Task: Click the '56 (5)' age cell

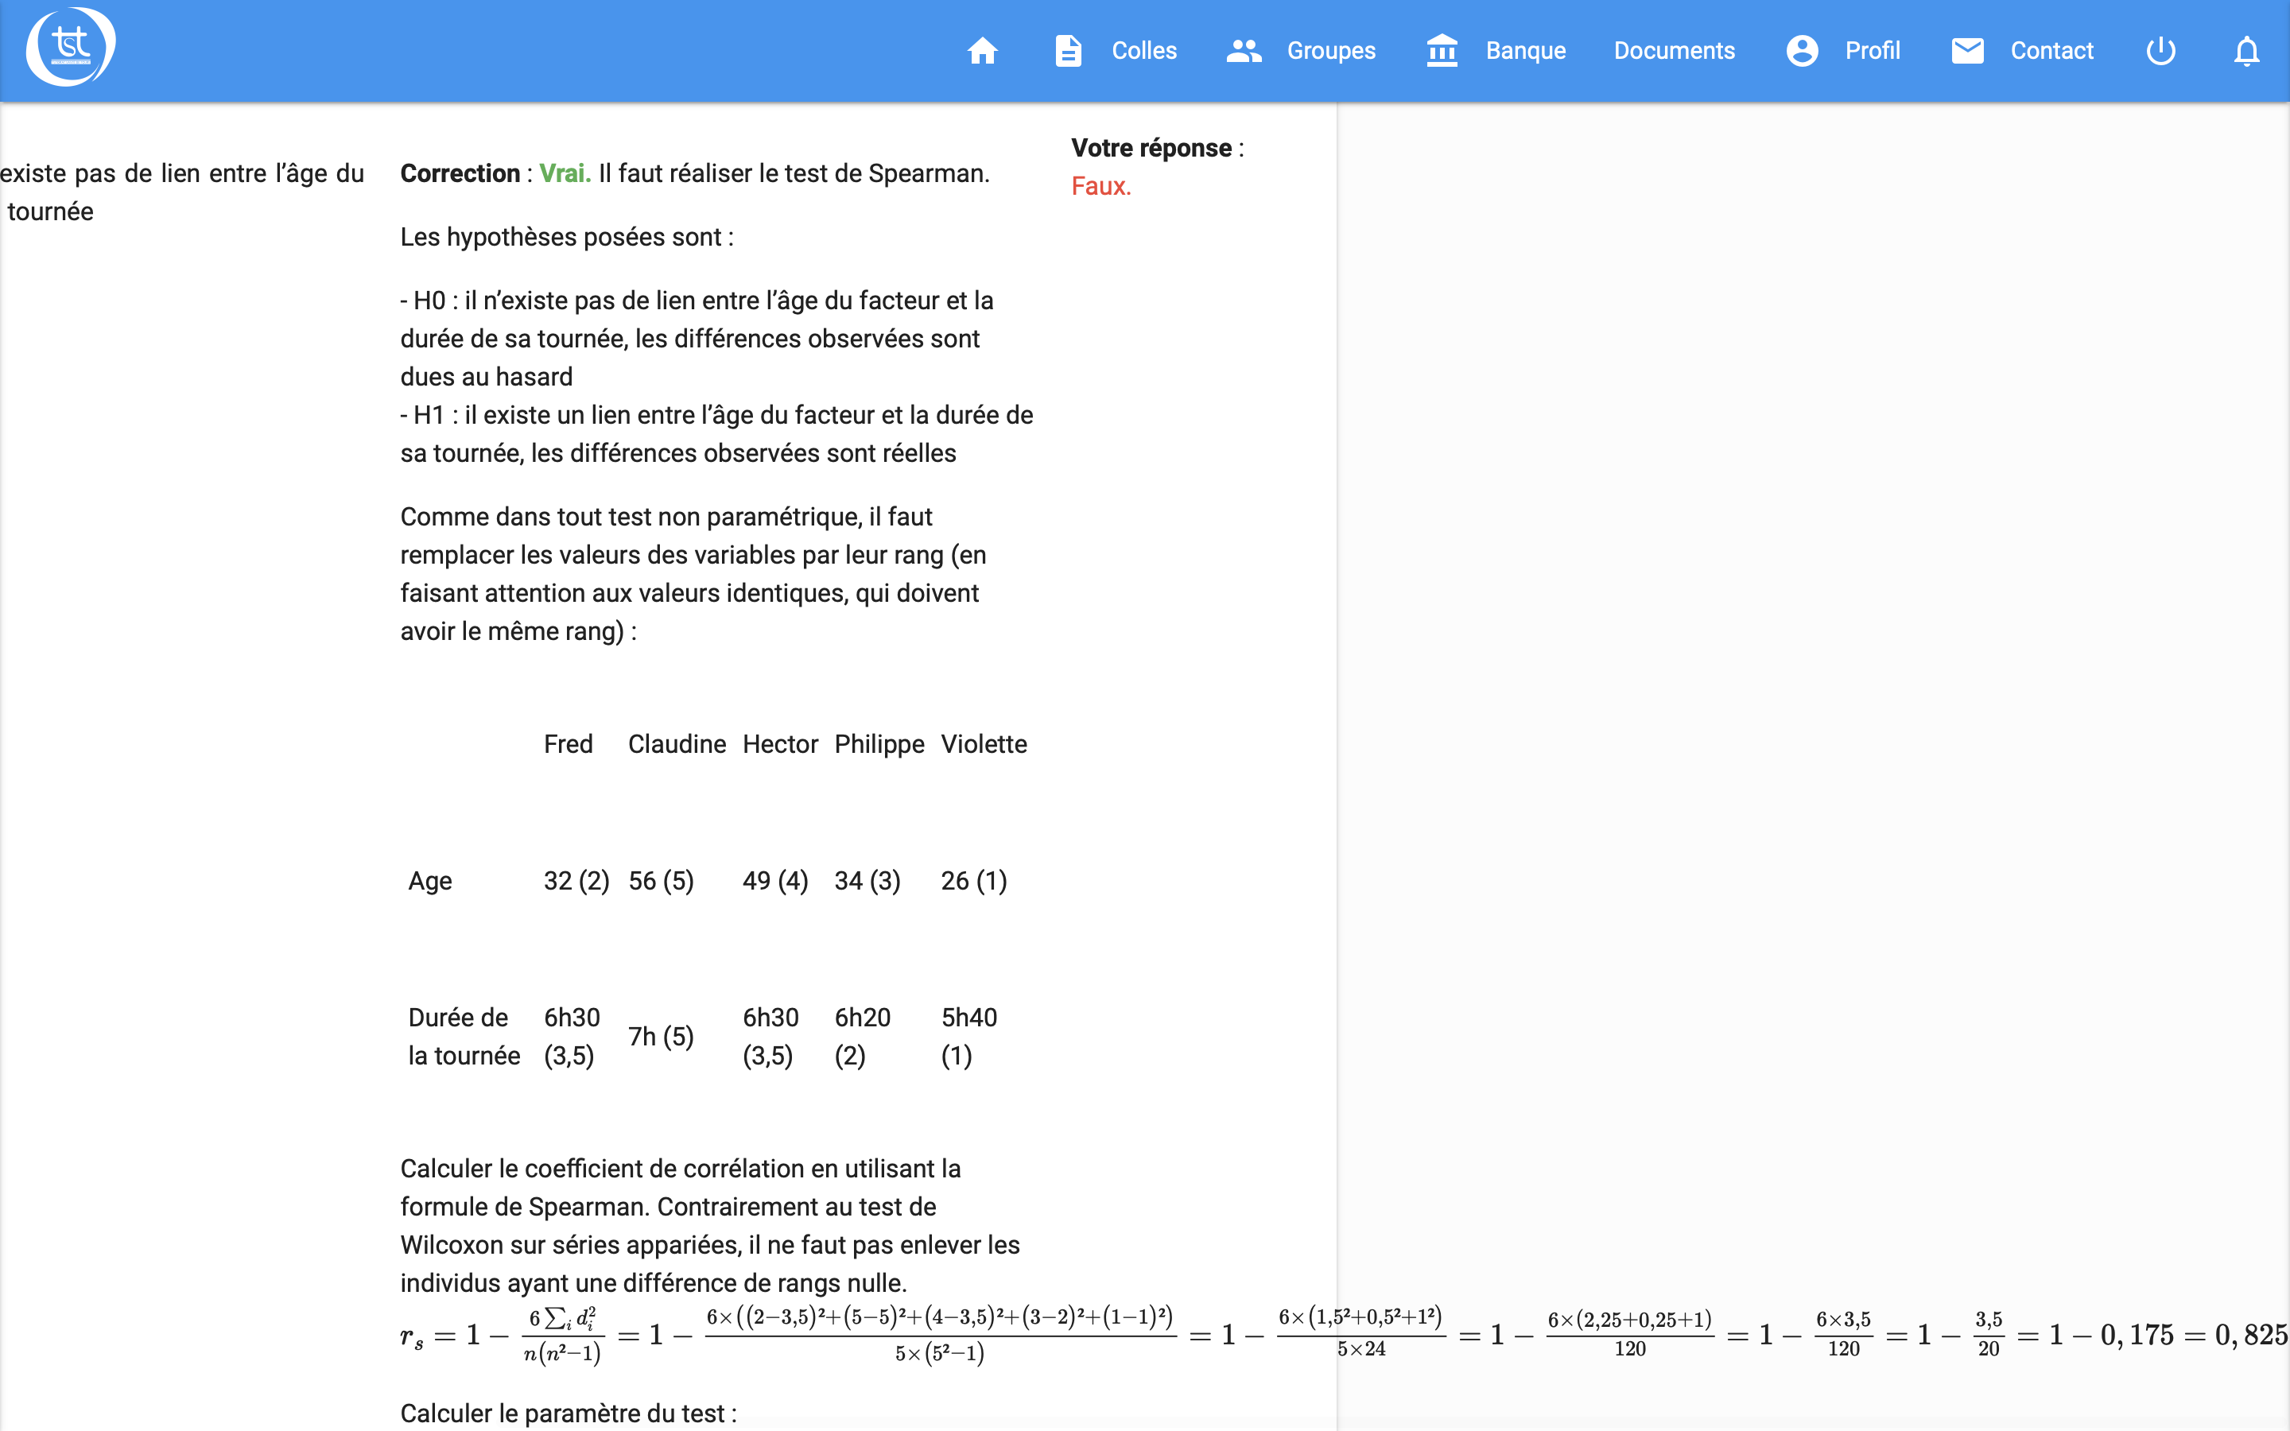Action: [x=661, y=881]
